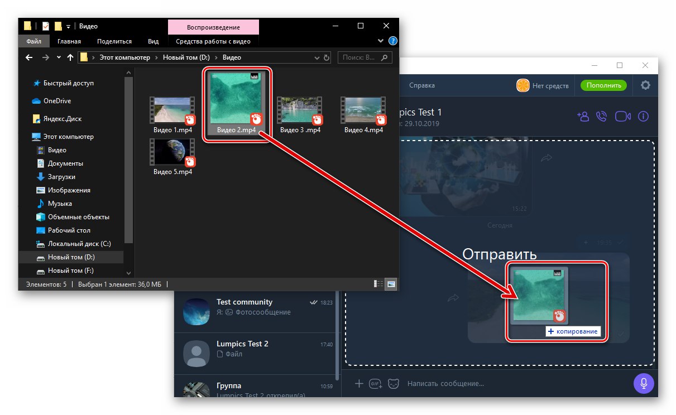
Task: Open Документы in navigation tree
Action: coord(65,163)
